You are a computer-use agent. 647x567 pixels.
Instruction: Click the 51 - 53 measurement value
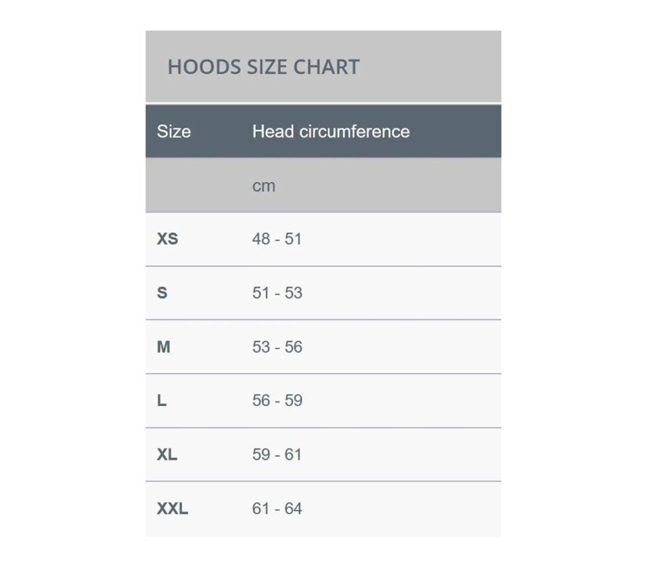pyautogui.click(x=277, y=293)
